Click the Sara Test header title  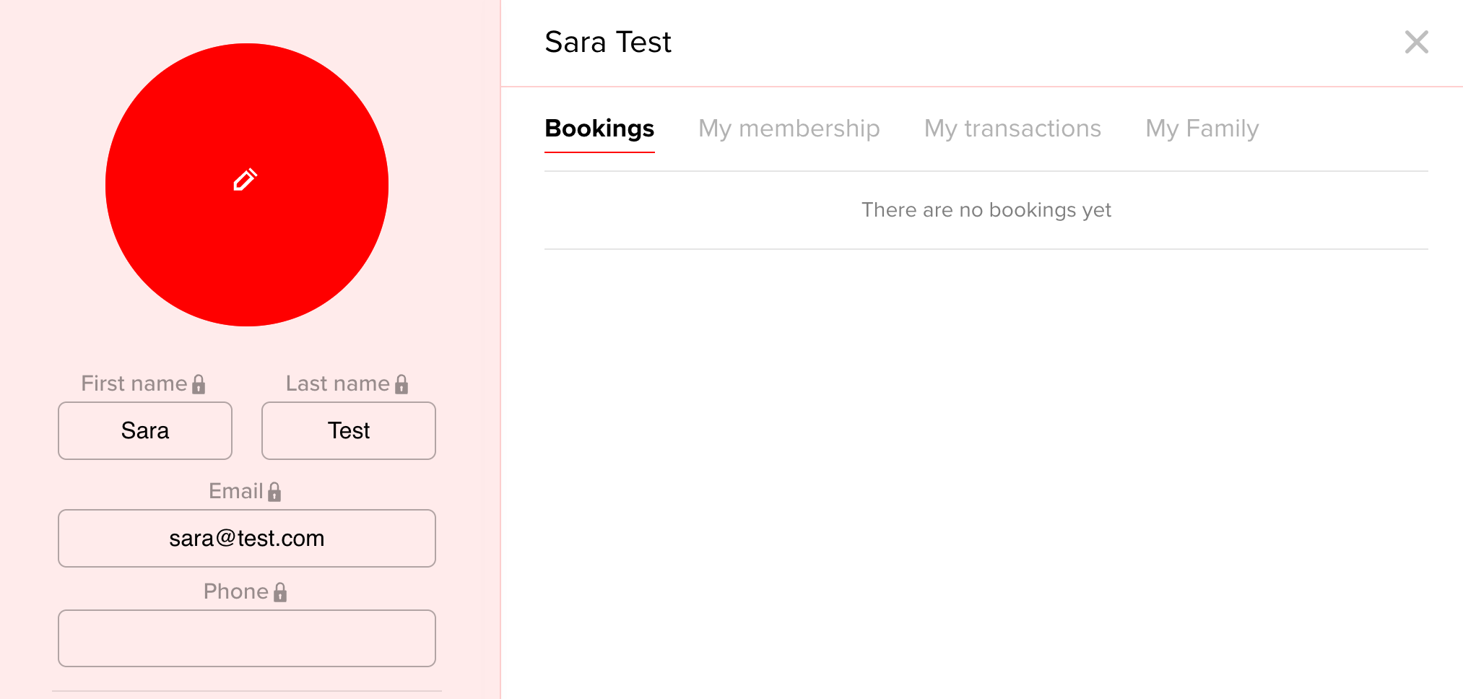tap(608, 42)
